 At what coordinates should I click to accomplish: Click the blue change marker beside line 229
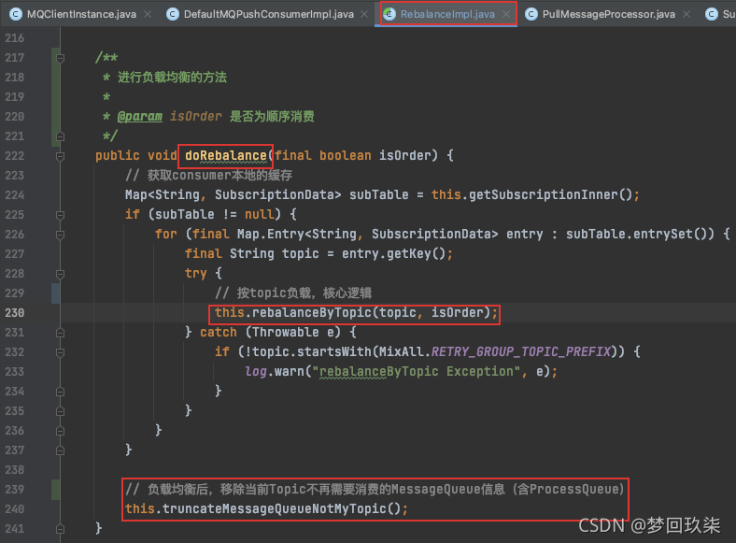pyautogui.click(x=56, y=293)
